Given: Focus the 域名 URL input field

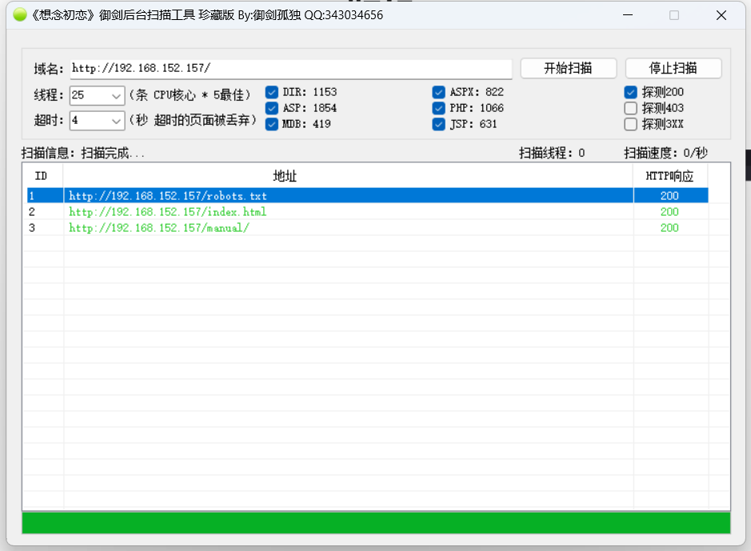Looking at the screenshot, I should [x=291, y=69].
